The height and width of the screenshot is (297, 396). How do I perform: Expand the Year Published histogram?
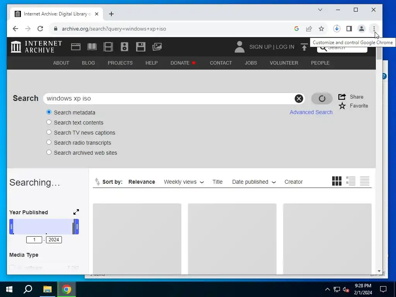tap(76, 212)
